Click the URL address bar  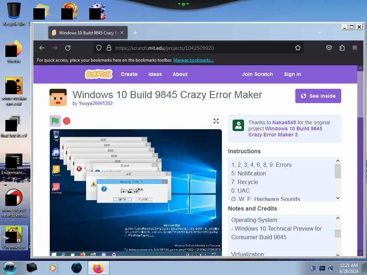click(x=199, y=48)
